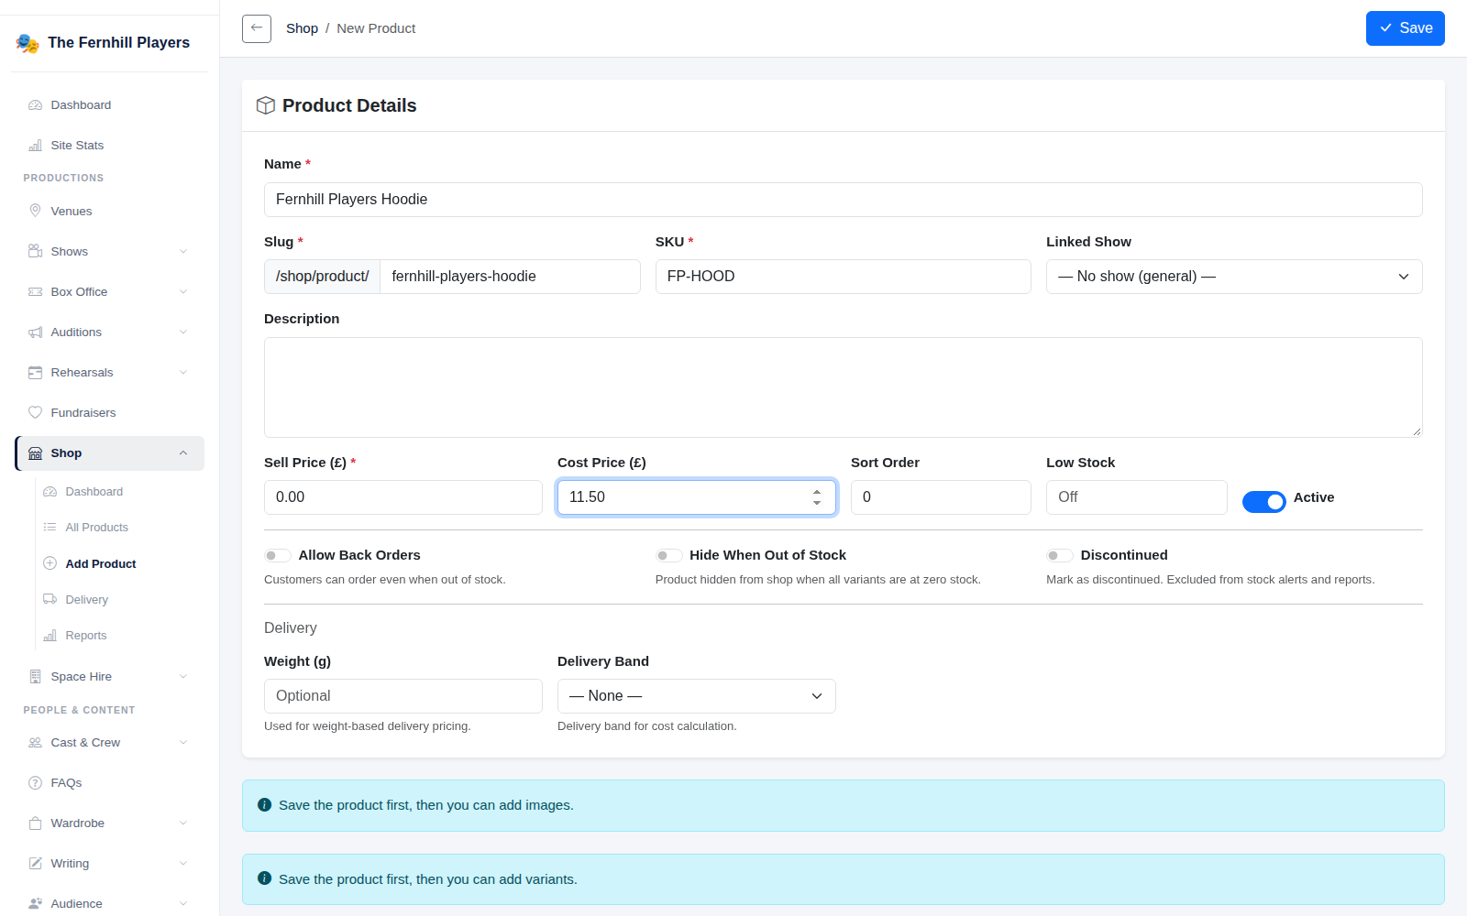Viewport: 1467px width, 916px height.
Task: Click the Fernhill Players theatre masks logo
Action: click(28, 43)
